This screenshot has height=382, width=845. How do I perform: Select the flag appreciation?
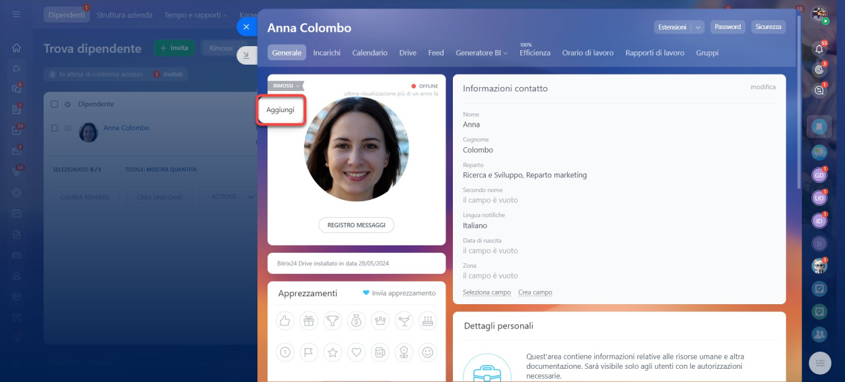pos(309,352)
